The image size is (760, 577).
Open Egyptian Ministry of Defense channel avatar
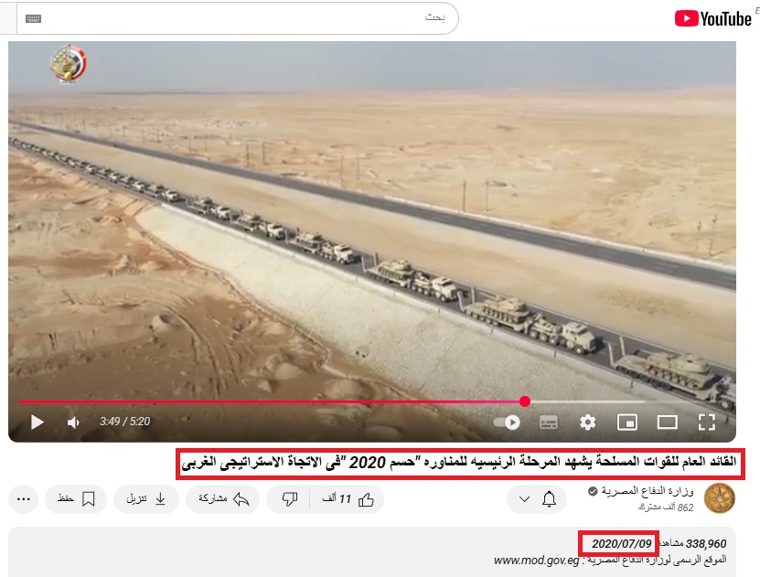tap(719, 499)
